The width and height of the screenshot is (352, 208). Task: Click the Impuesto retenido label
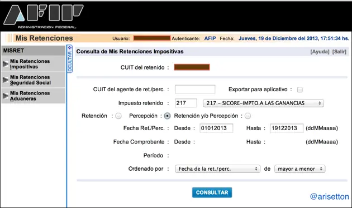tap(141, 103)
